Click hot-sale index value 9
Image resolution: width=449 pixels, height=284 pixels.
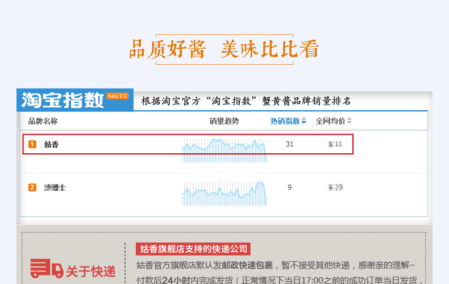click(x=289, y=187)
